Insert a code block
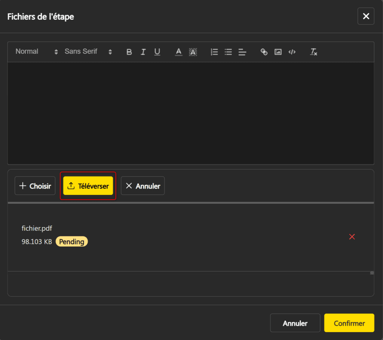 292,52
